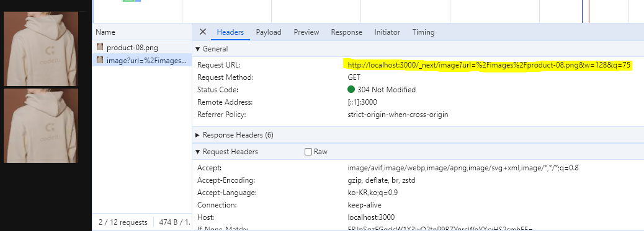Click the Host value localhost:3000
The height and width of the screenshot is (231, 644).
pyautogui.click(x=371, y=217)
